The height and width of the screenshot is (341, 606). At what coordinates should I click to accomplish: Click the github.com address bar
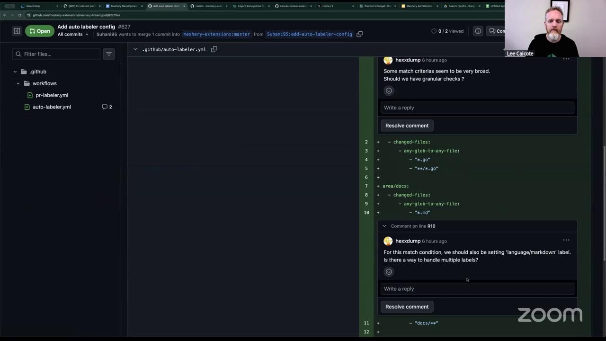[x=265, y=15]
